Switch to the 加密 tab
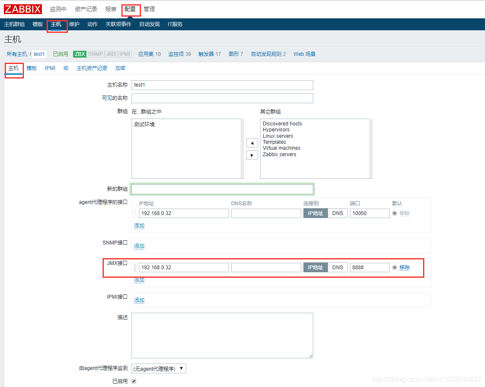The image size is (485, 387). 121,68
